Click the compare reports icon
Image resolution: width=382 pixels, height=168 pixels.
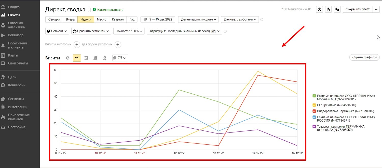pos(337,9)
